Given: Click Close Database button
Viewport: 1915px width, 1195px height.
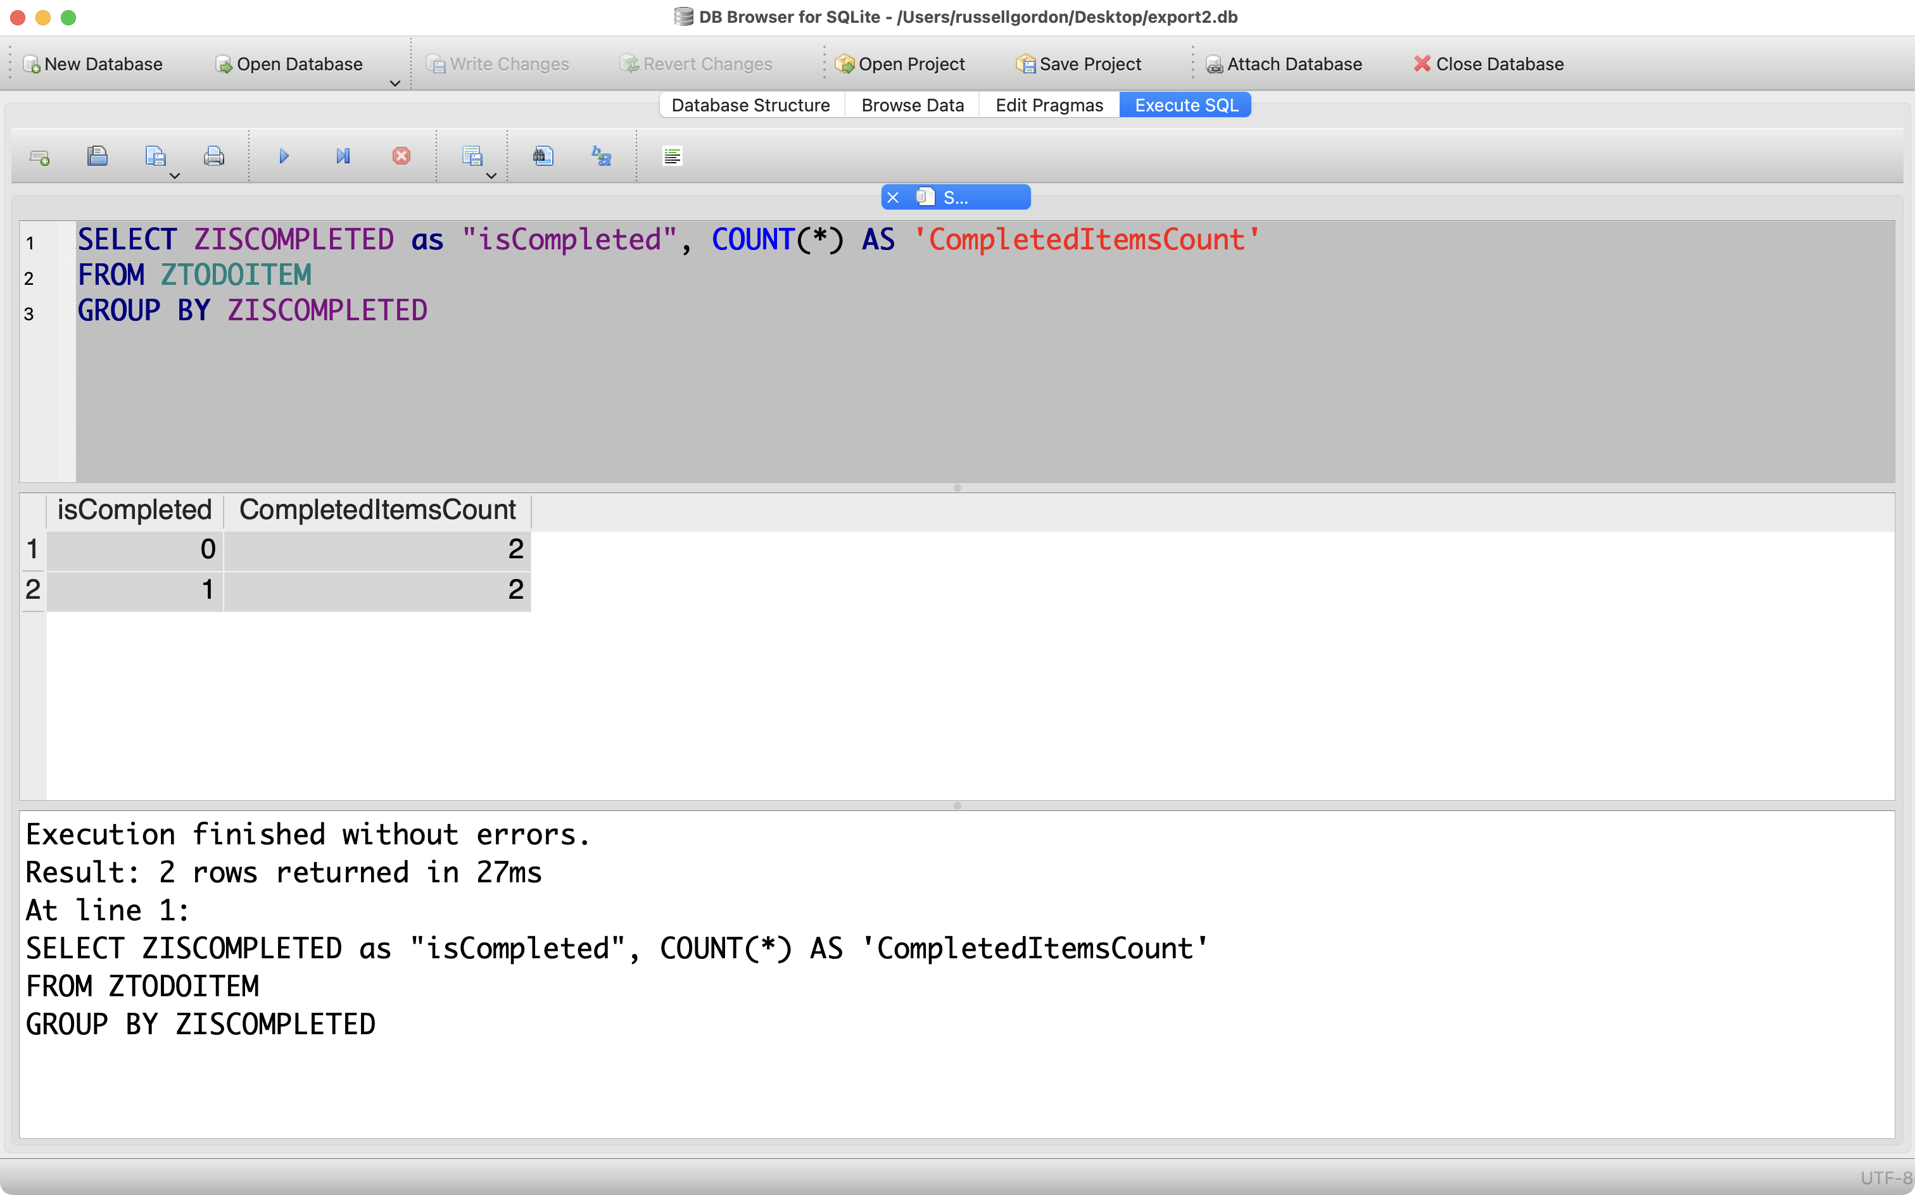Looking at the screenshot, I should point(1488,64).
